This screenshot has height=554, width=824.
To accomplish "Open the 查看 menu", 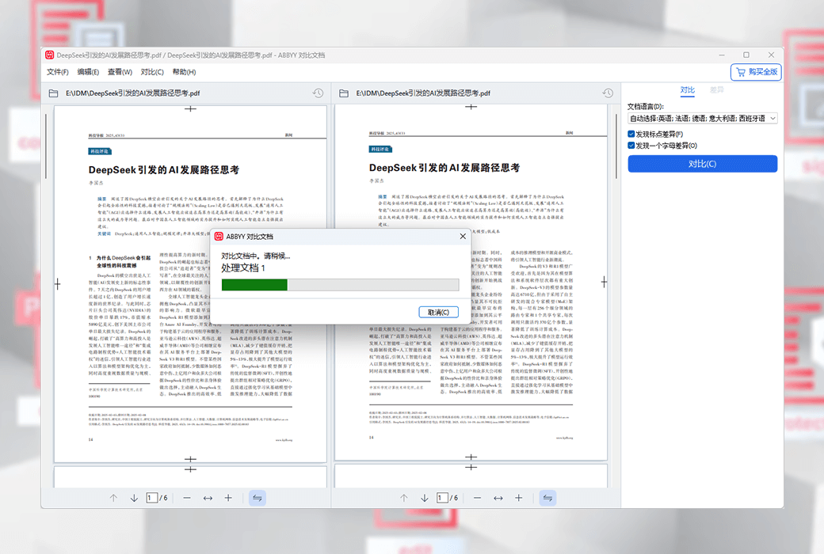I will pos(120,72).
